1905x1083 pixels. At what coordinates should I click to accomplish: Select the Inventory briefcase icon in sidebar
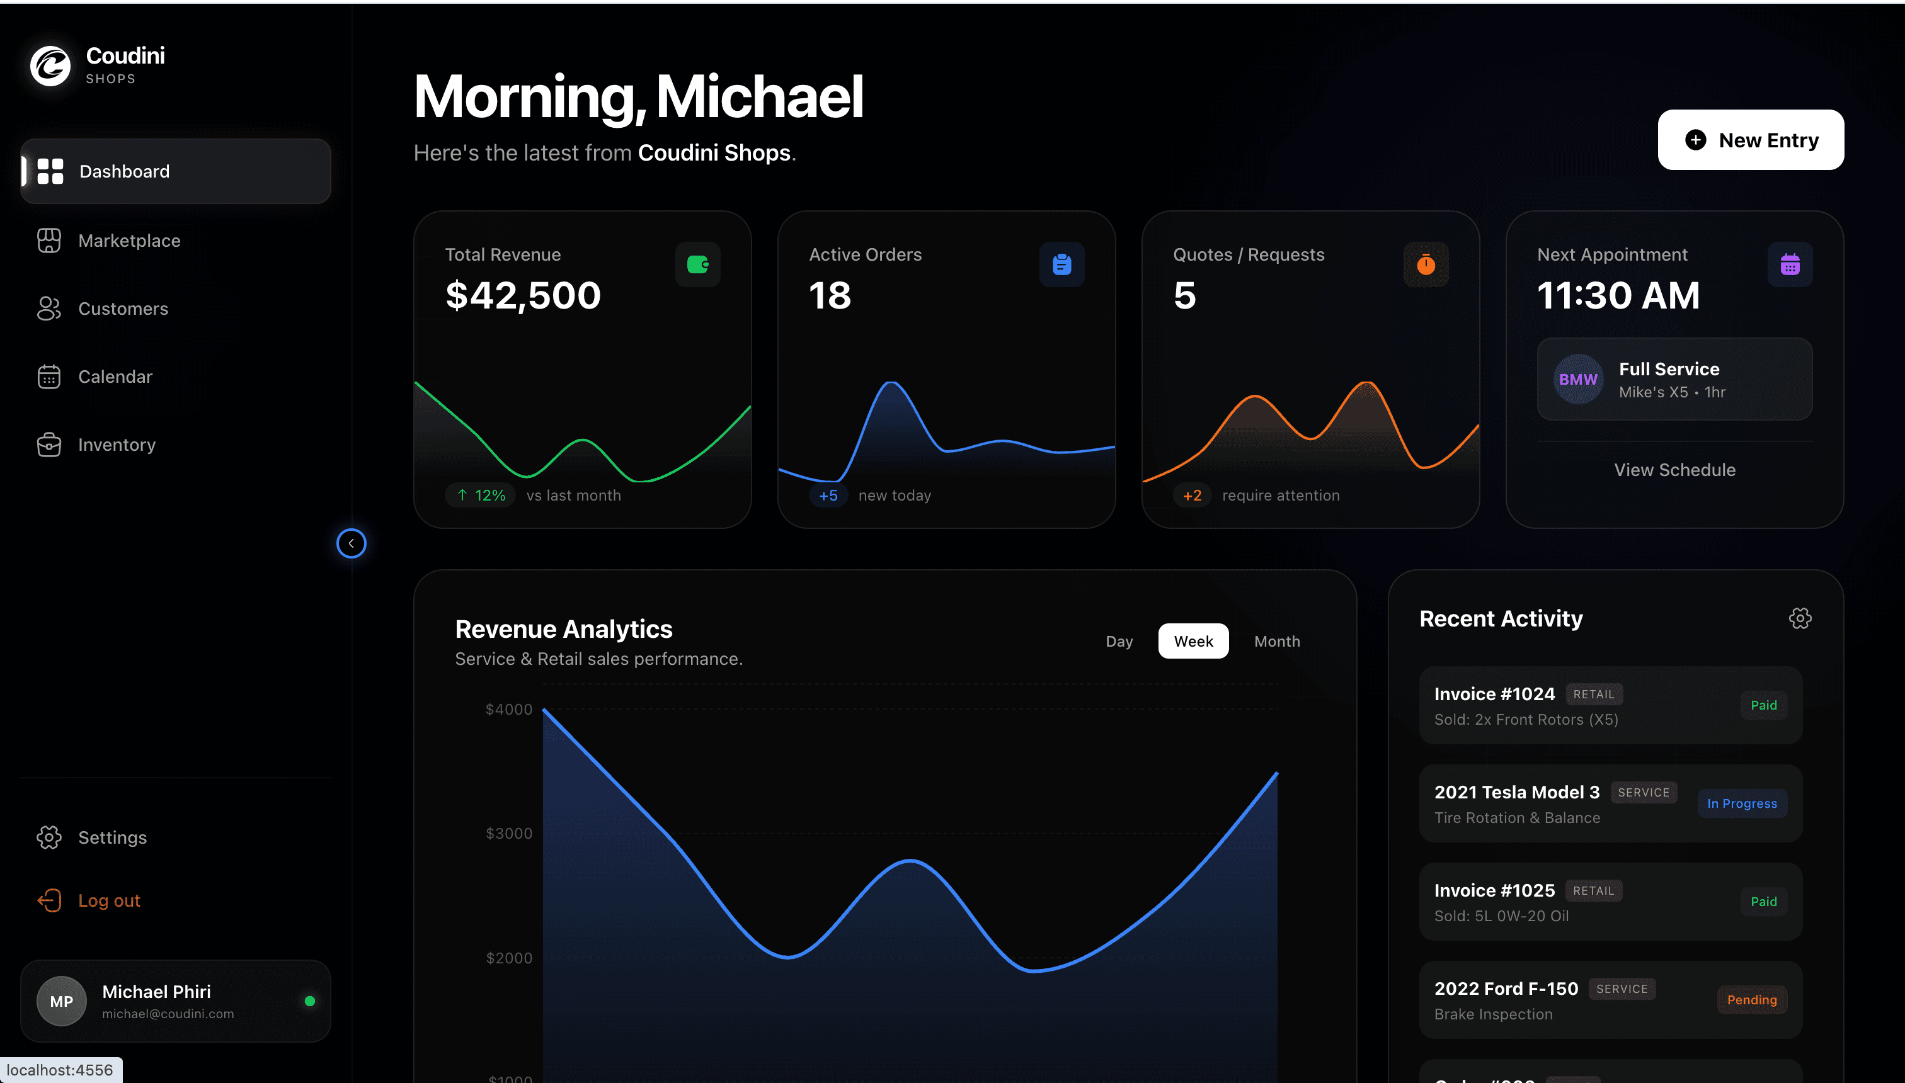coord(49,444)
